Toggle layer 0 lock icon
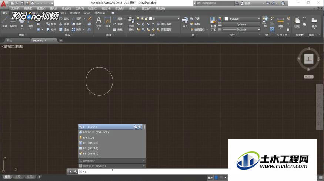324x181 pixels. (146, 18)
